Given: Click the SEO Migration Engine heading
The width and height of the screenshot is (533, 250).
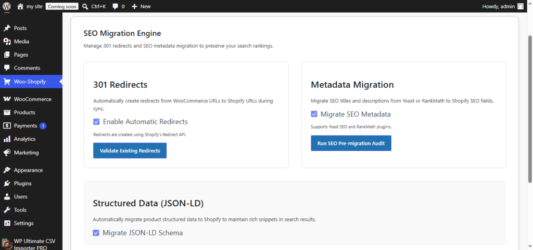Looking at the screenshot, I should [122, 33].
